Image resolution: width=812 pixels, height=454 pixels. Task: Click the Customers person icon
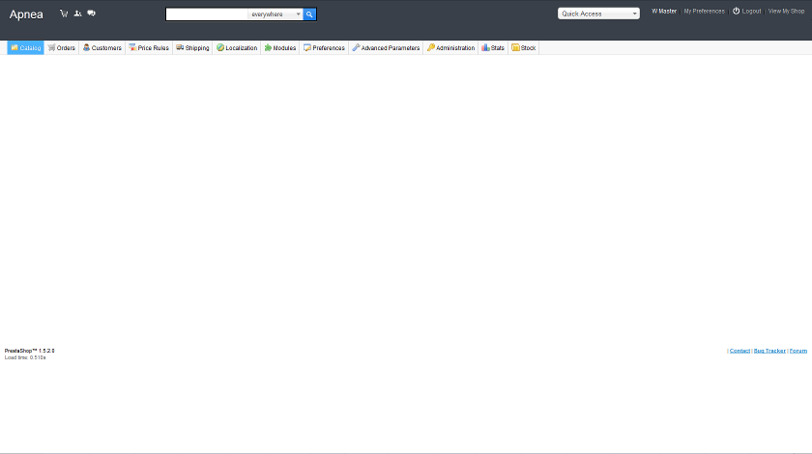[x=86, y=47]
